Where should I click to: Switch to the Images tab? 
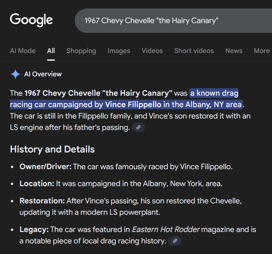119,51
